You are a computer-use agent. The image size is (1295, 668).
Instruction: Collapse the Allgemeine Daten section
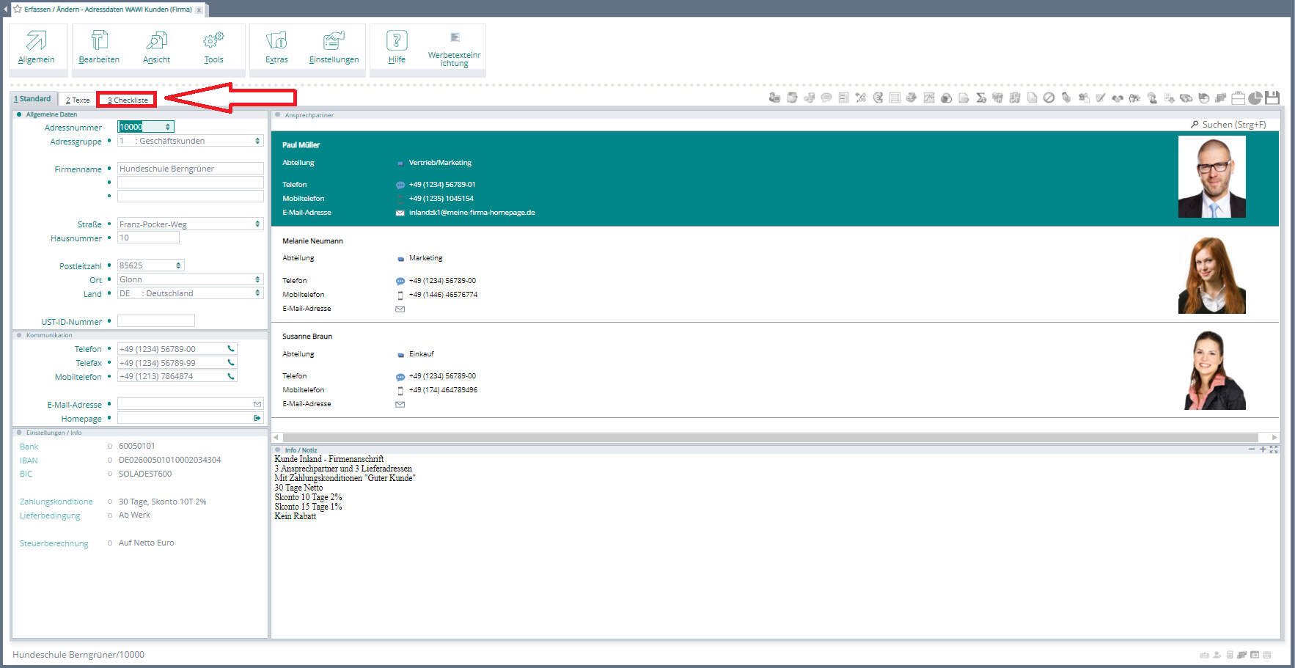pyautogui.click(x=19, y=114)
